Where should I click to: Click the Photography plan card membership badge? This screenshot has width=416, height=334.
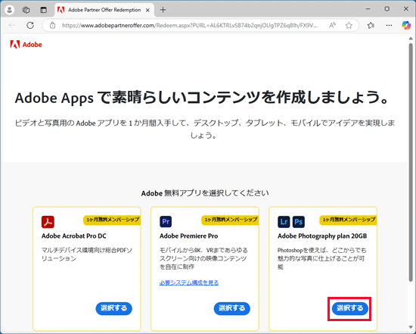click(x=348, y=220)
